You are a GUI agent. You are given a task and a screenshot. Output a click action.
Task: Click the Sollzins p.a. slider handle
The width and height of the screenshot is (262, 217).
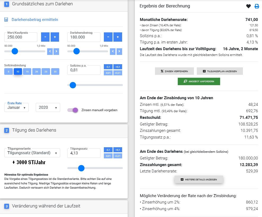[73, 85]
